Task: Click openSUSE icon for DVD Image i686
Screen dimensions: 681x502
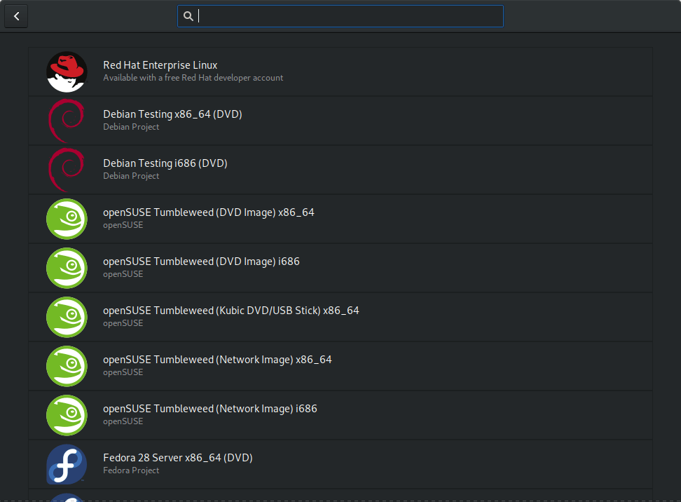Action: 67,268
